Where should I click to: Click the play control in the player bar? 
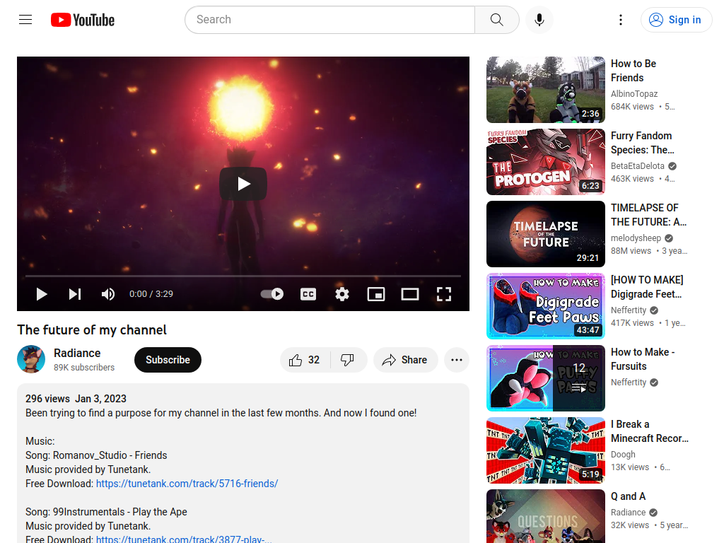click(42, 294)
